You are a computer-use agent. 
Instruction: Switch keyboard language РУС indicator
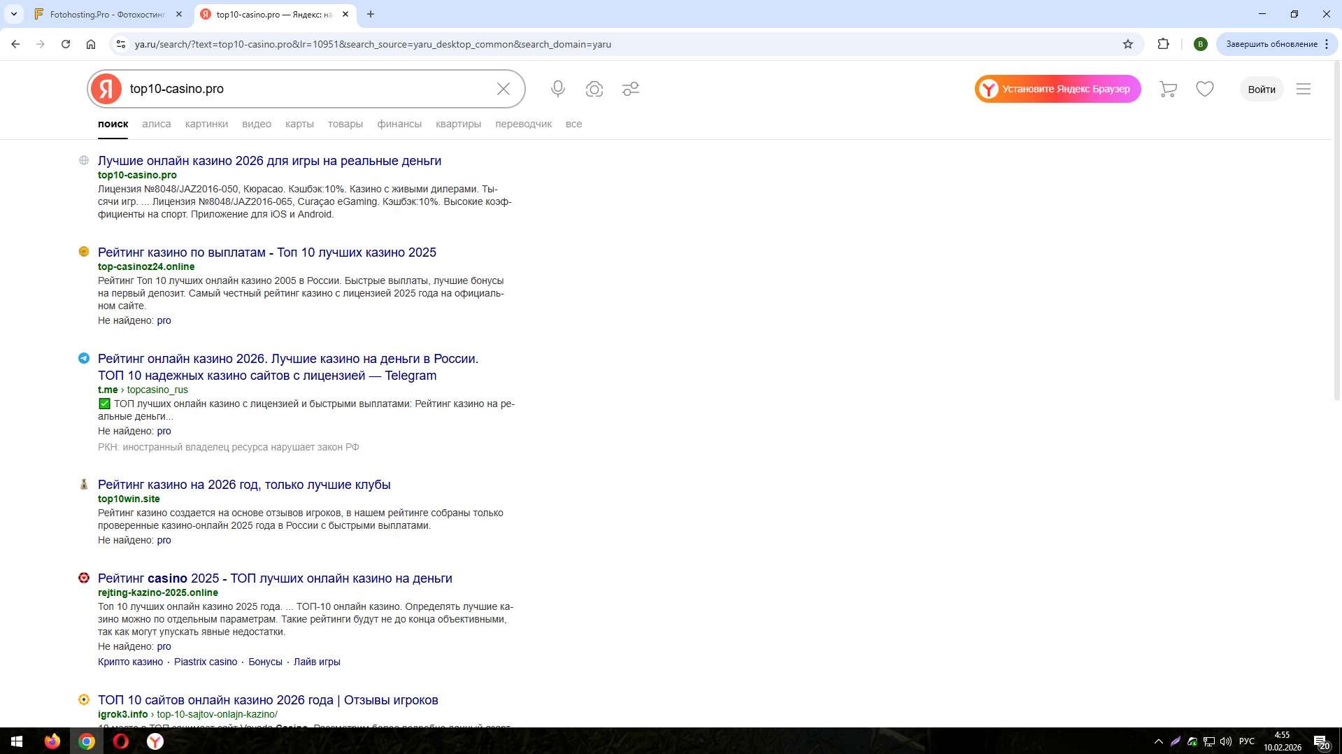pos(1247,741)
